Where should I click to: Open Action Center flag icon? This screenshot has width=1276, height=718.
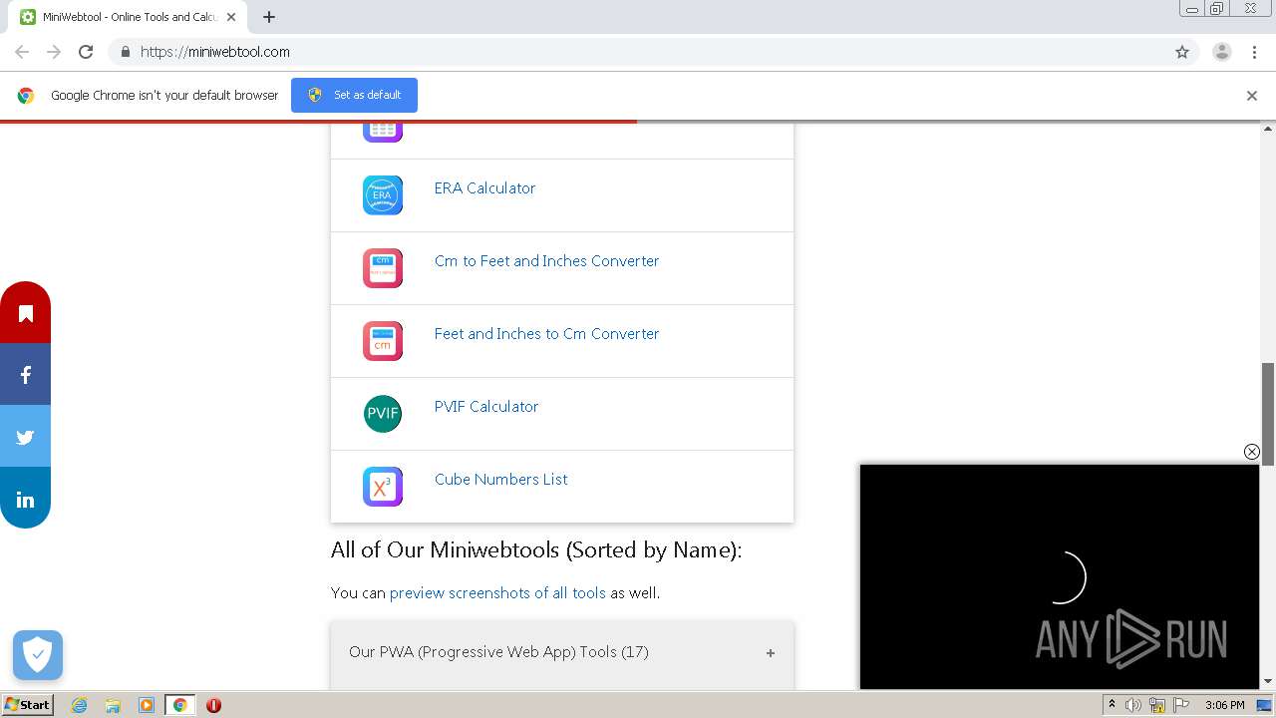point(1181,705)
